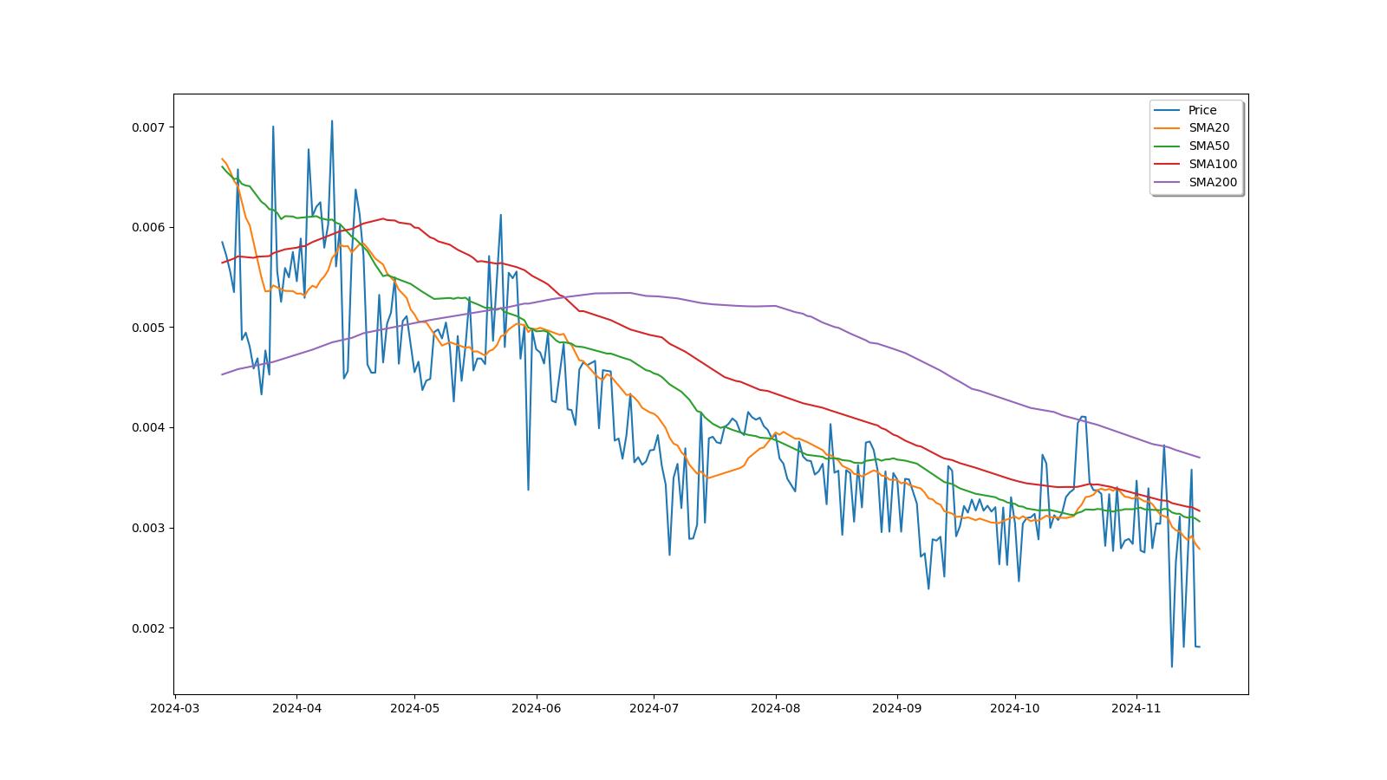Click the 2024-04 x-axis label
Screen dimensions: 1387x780
[x=296, y=708]
